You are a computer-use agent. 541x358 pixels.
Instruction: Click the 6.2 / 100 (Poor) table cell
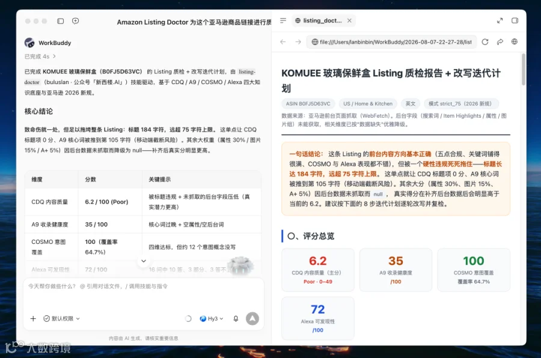point(106,202)
